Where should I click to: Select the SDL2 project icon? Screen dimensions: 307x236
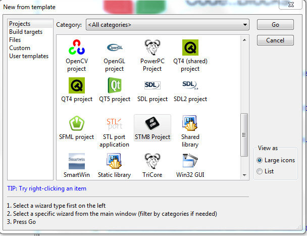click(190, 85)
